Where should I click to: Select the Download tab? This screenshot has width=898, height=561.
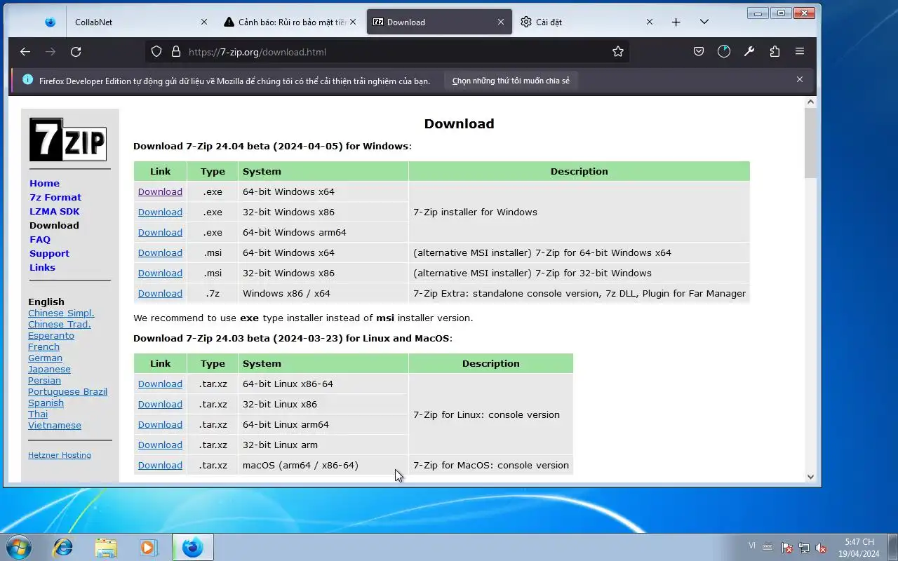coord(439,22)
